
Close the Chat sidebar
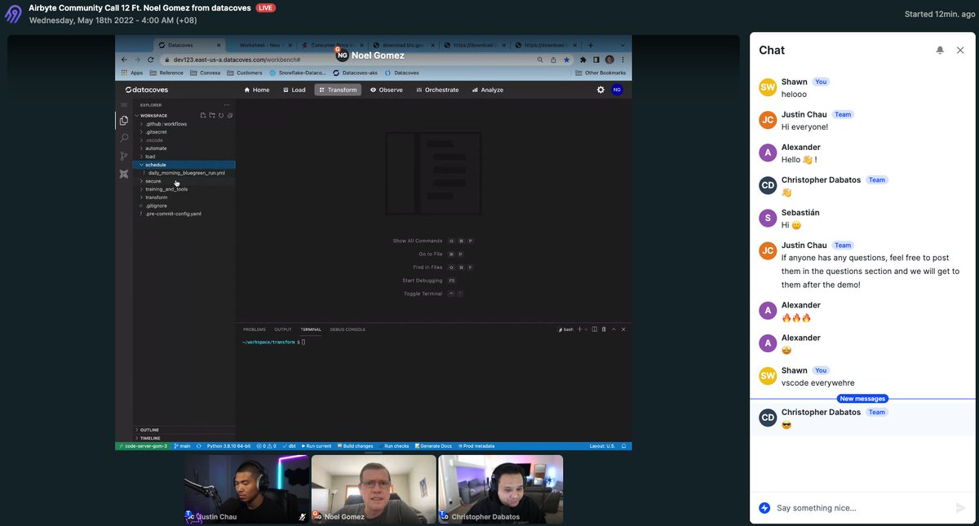[960, 50]
